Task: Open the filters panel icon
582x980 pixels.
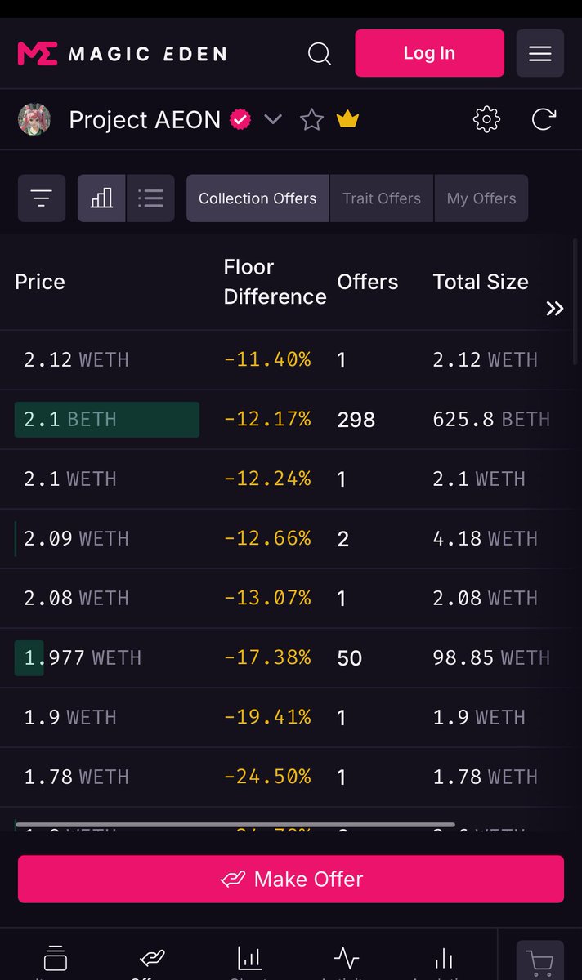Action: (42, 198)
